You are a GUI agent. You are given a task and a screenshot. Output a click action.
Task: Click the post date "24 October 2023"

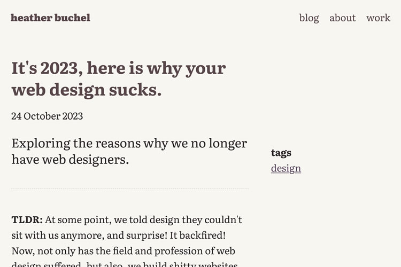click(x=47, y=116)
